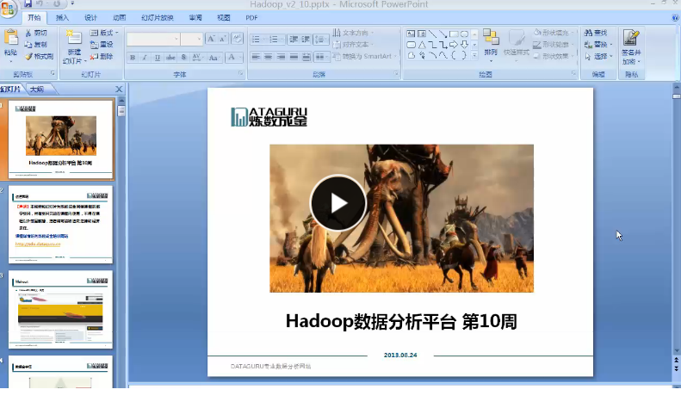Switch to the Insert (插入) ribbon tab
This screenshot has width=681, height=408.
pyautogui.click(x=62, y=18)
